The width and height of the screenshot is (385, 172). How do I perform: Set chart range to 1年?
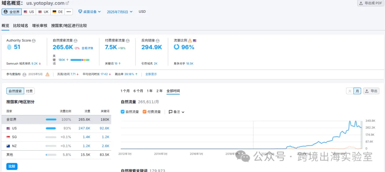[x=149, y=91]
